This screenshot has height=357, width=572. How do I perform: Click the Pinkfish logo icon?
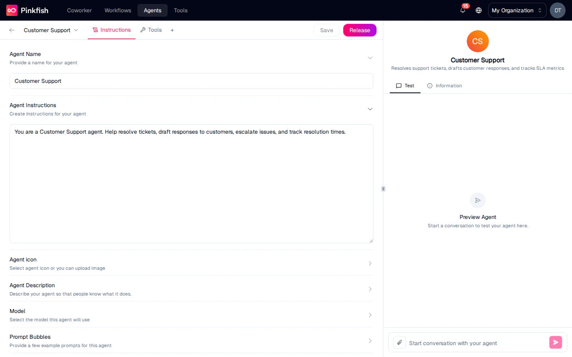click(11, 10)
